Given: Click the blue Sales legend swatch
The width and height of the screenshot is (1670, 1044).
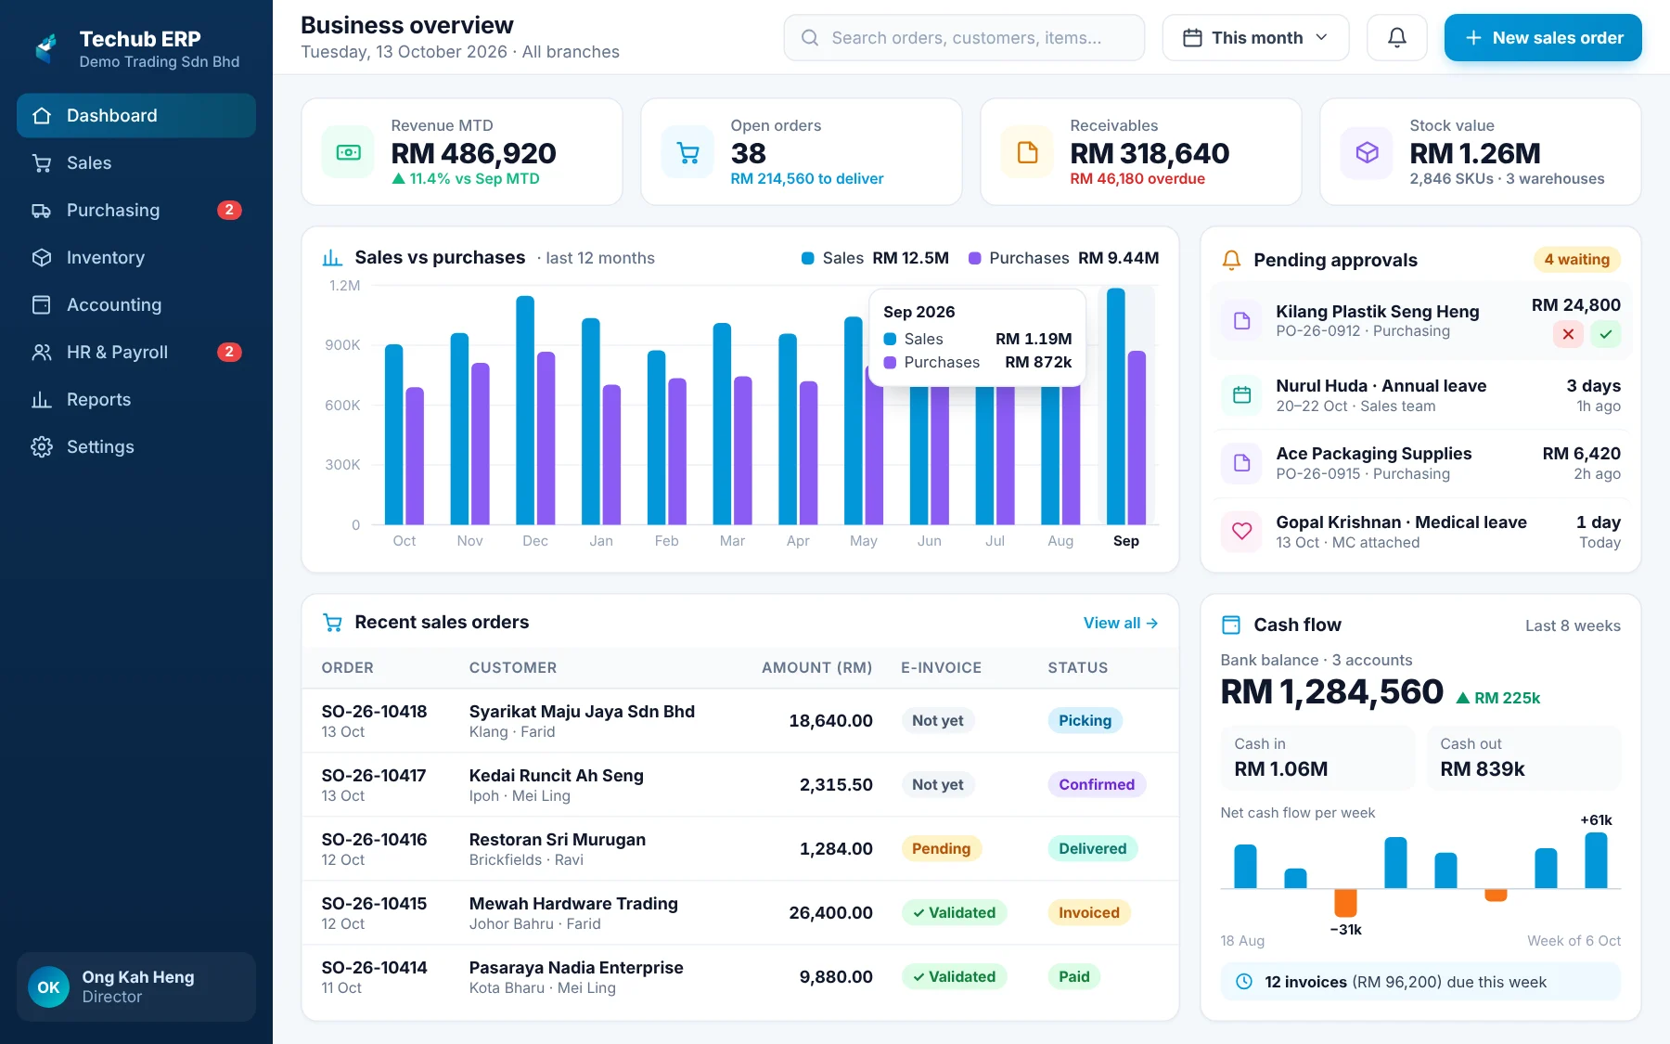Looking at the screenshot, I should (808, 258).
